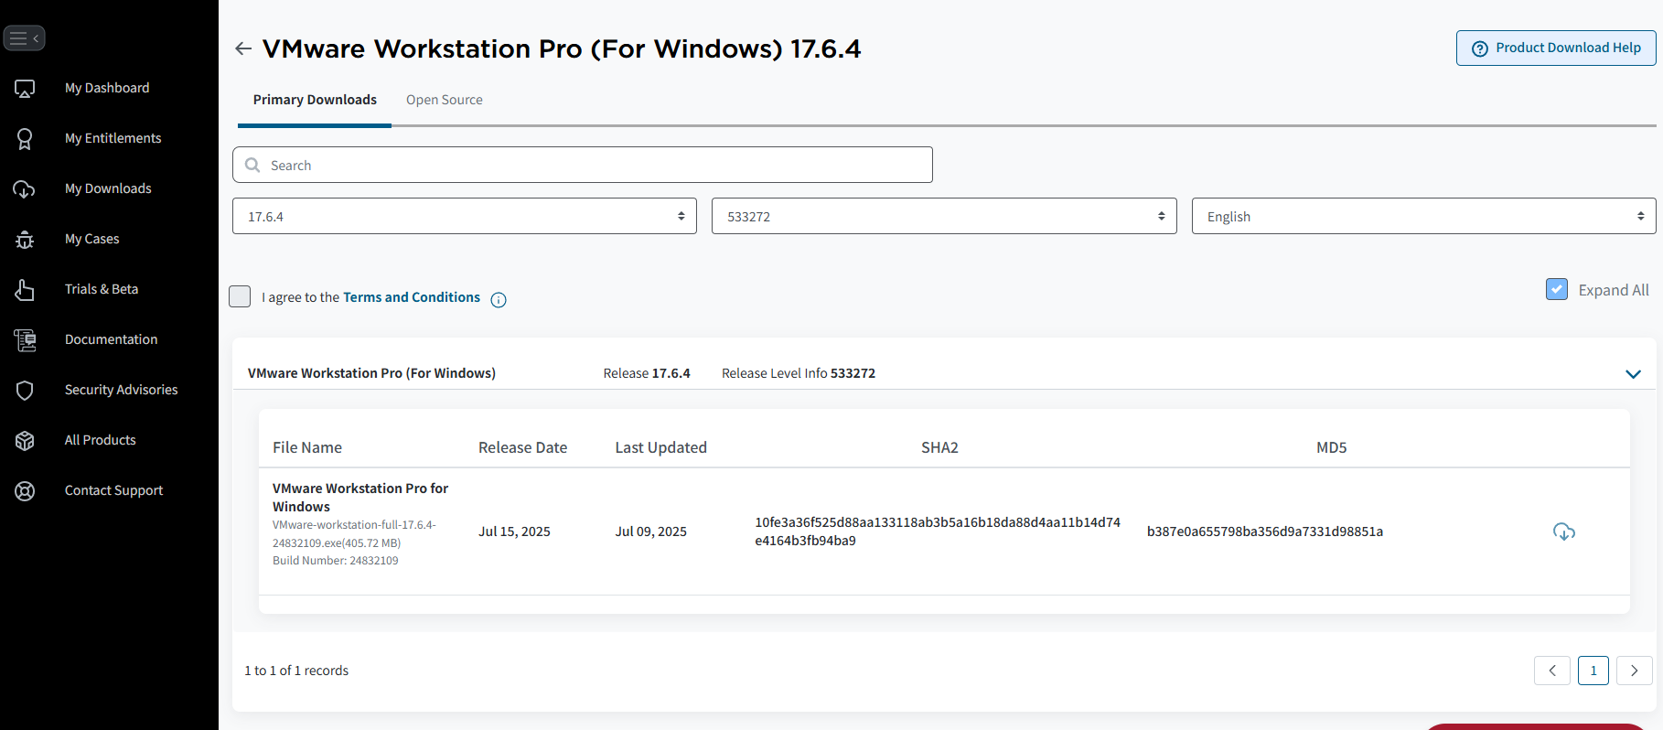Click the Documentation pages icon
Viewport: 1663px width, 730px height.
(25, 340)
